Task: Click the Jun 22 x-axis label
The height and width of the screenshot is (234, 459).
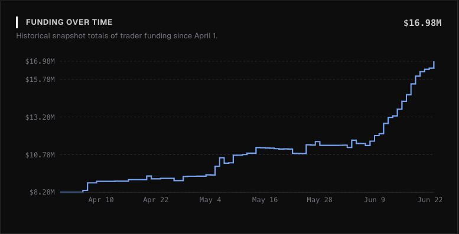Action: click(x=429, y=200)
